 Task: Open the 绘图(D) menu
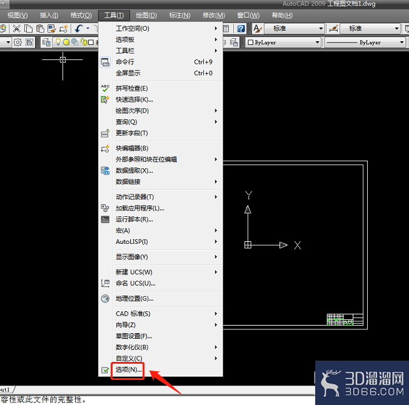(146, 16)
